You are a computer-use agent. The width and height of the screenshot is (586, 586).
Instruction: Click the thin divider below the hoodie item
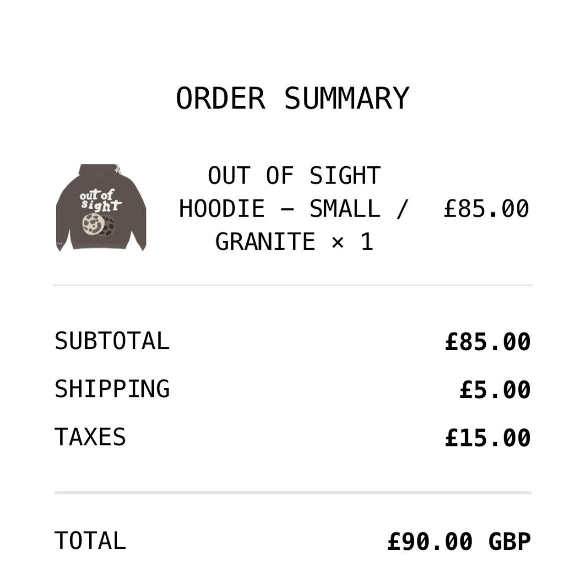293,285
